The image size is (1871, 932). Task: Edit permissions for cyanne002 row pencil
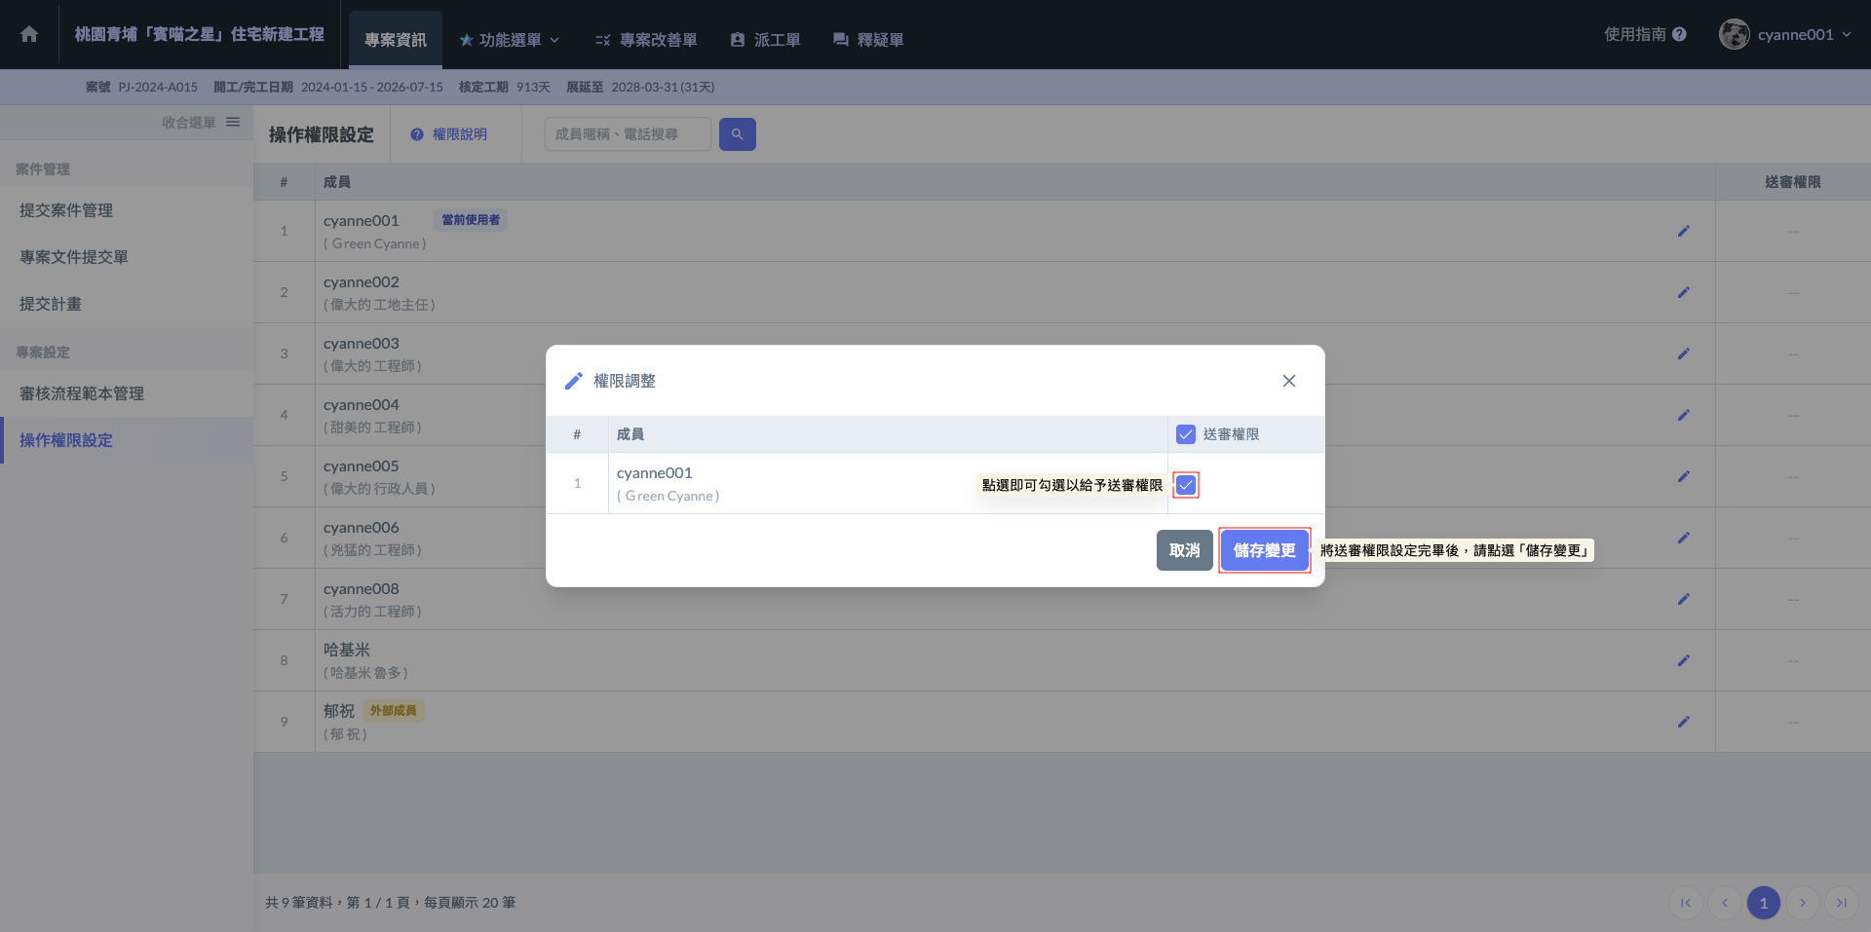pyautogui.click(x=1683, y=292)
